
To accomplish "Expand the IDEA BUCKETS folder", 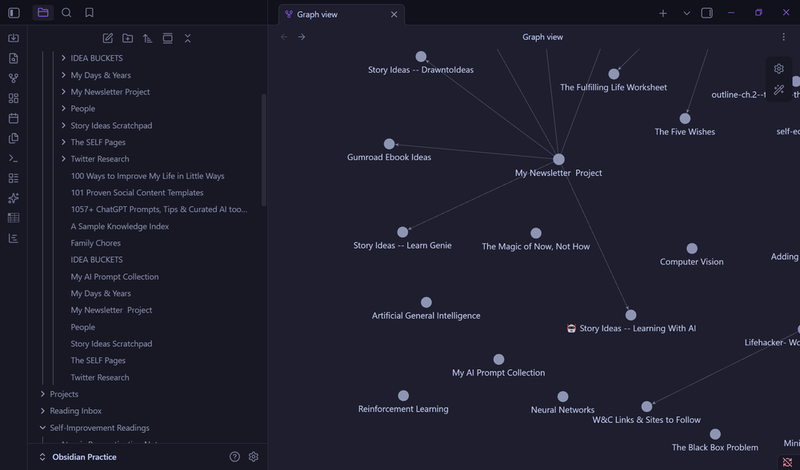I will (63, 58).
